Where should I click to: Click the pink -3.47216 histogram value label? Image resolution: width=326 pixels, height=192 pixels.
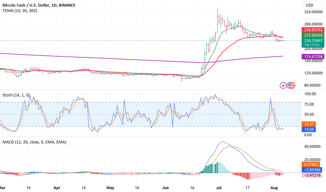point(312,175)
